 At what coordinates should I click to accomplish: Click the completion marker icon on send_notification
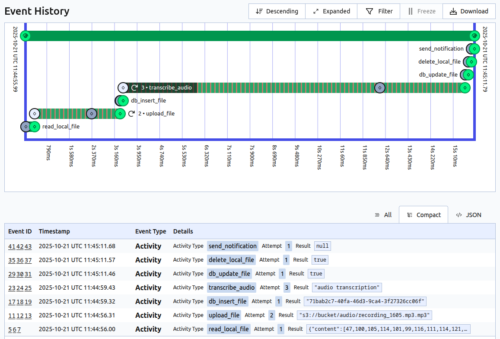(474, 49)
